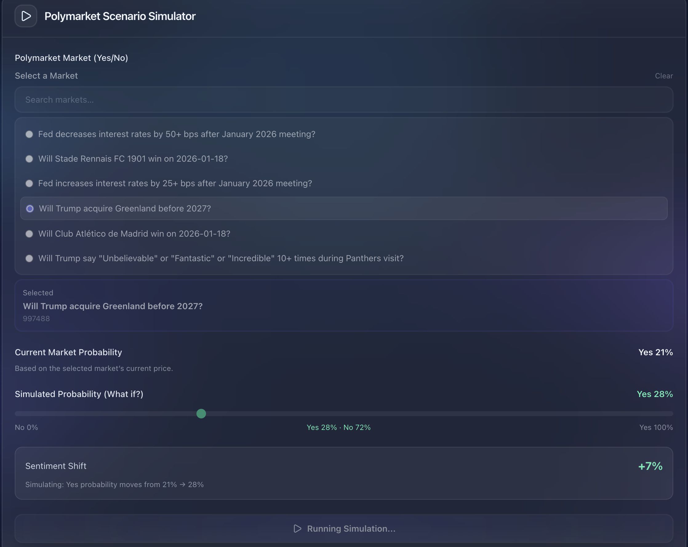
Task: Click the Selected market summary card
Action: (x=344, y=305)
